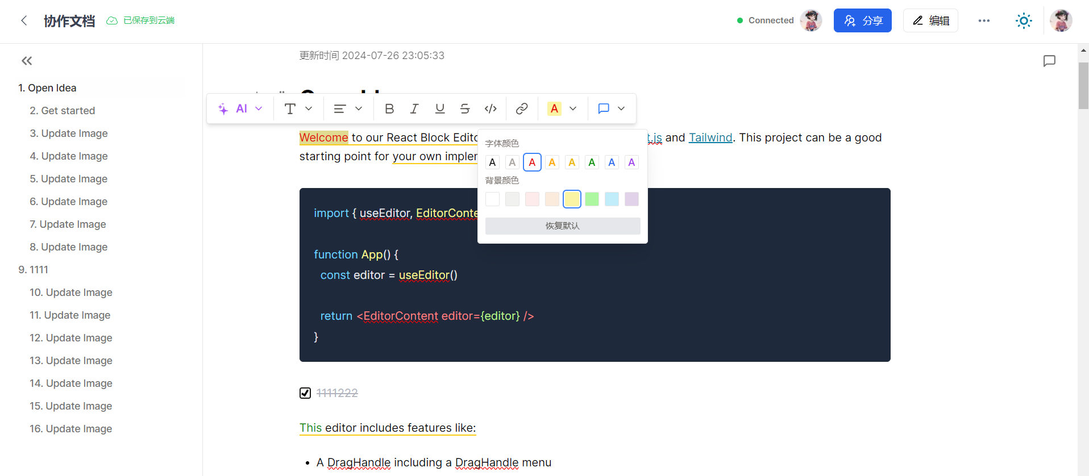Click the 协作文档 document title
The height and width of the screenshot is (476, 1089).
(x=69, y=21)
